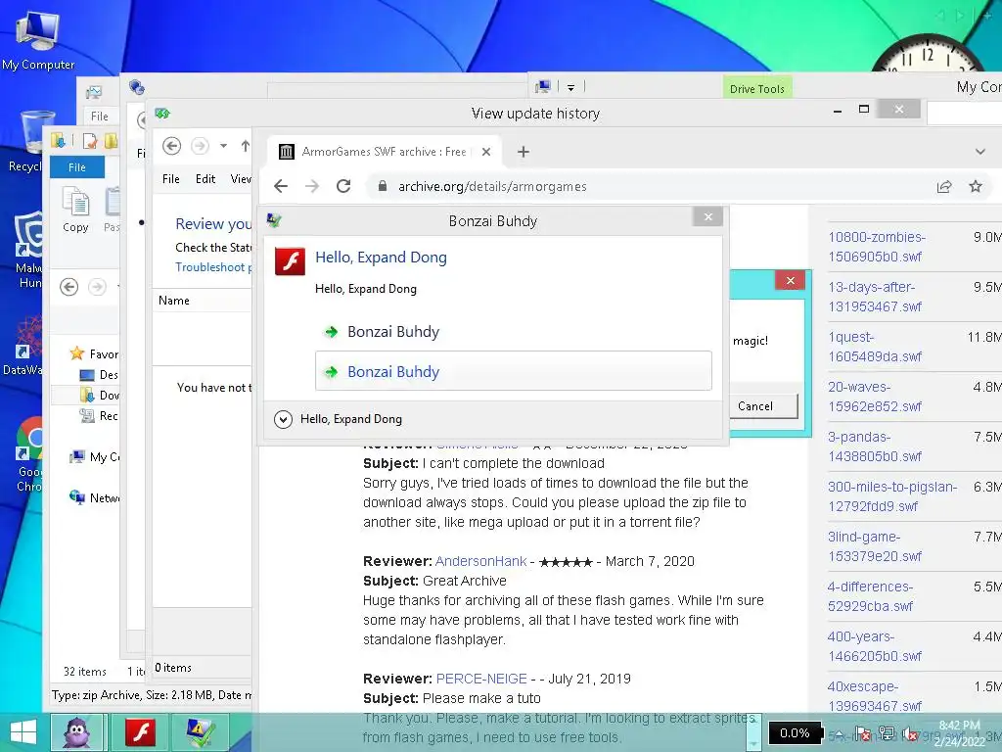Go back in the Chrome browser
This screenshot has height=752, width=1002.
[281, 186]
